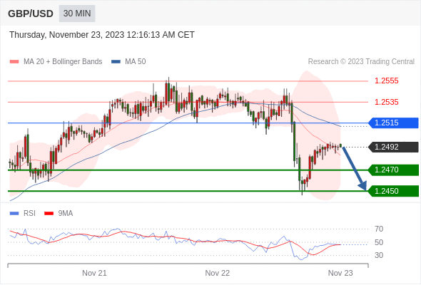Click the blue 1.2515 pivot price tag
The image size is (421, 285).
(393, 123)
